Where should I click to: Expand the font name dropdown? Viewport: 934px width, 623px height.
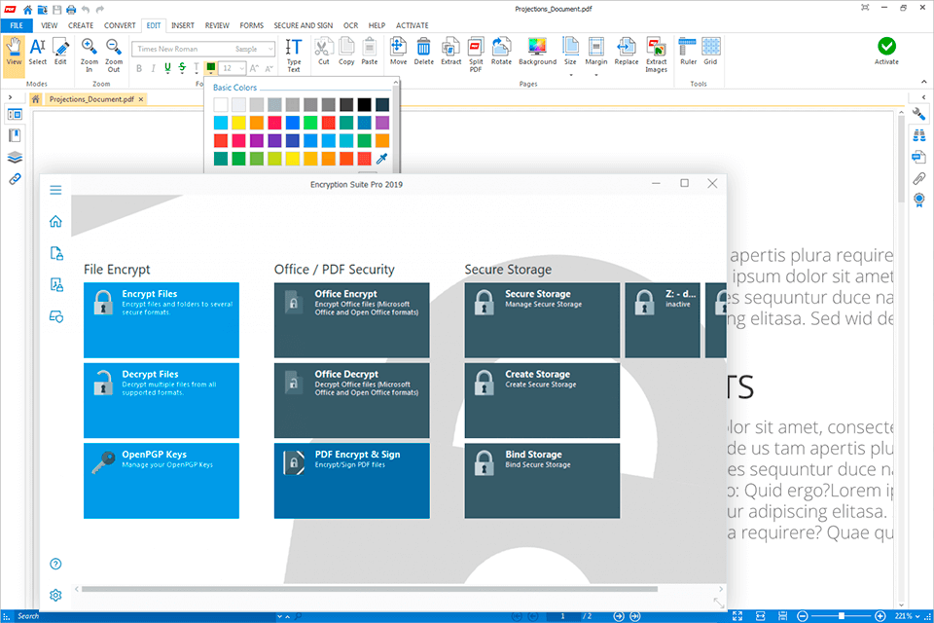[x=269, y=49]
